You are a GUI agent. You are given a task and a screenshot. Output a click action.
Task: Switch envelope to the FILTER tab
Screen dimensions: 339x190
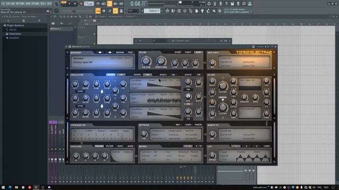pos(110,146)
